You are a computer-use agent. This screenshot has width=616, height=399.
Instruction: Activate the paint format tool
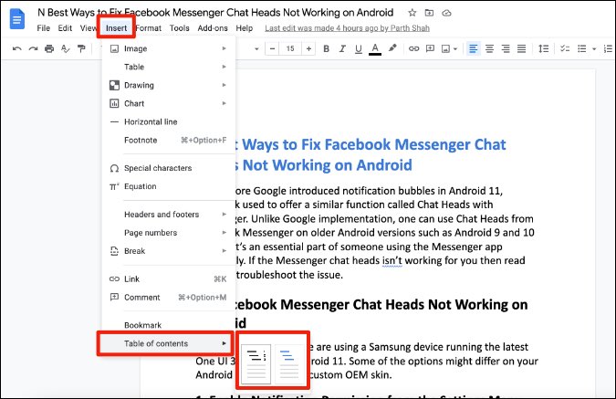(81, 48)
